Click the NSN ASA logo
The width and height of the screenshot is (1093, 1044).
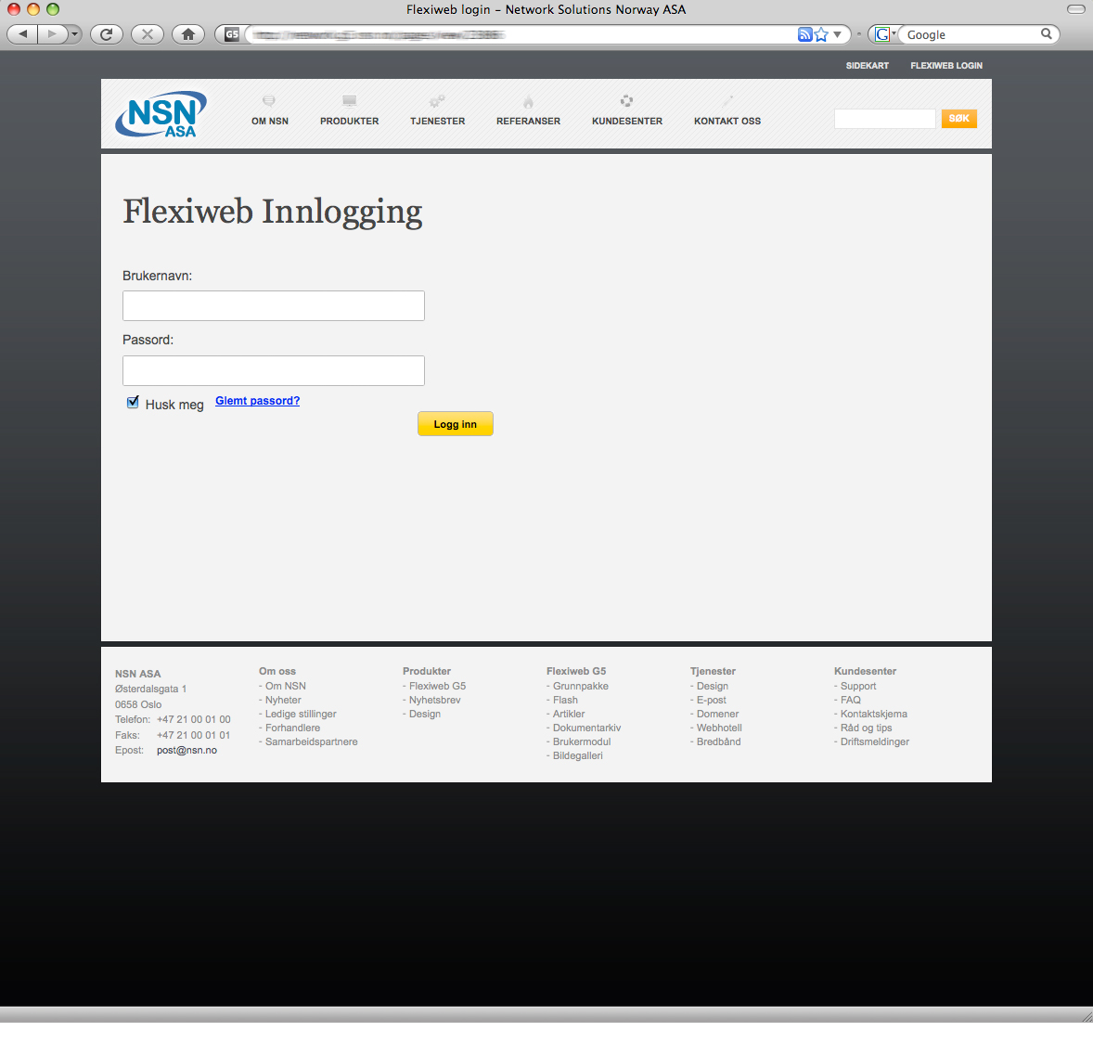[x=161, y=115]
